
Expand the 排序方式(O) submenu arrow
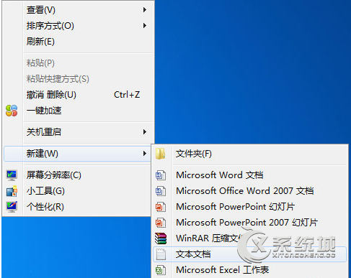(145, 26)
